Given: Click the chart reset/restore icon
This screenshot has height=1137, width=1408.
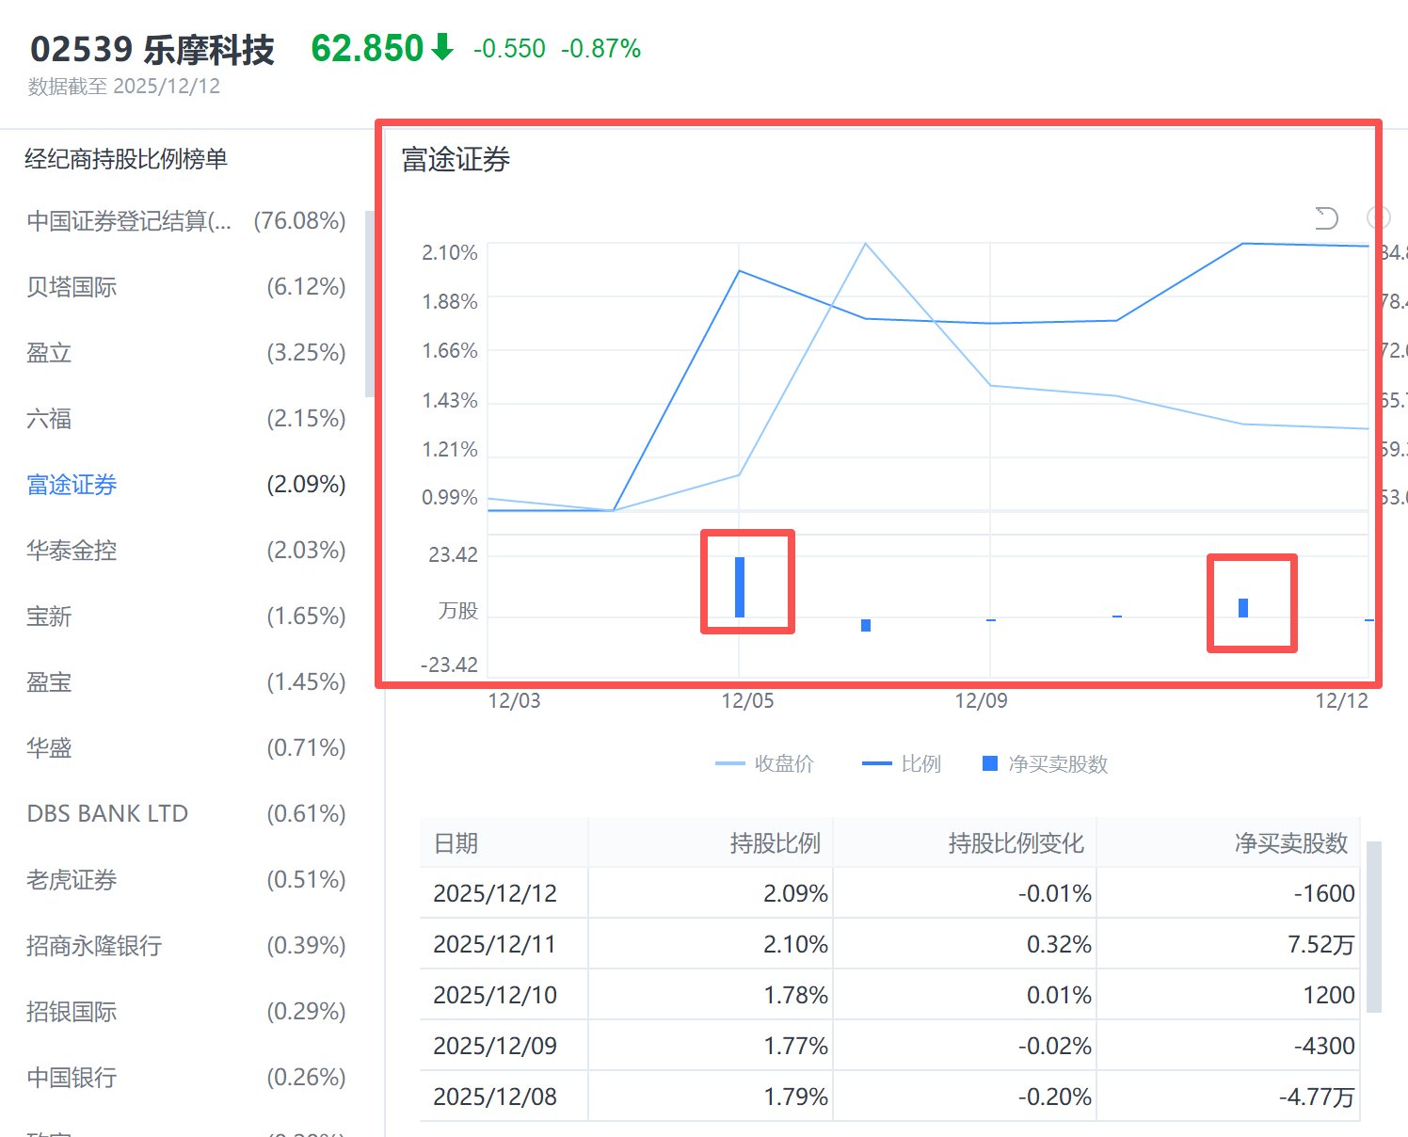Looking at the screenshot, I should pos(1327,217).
